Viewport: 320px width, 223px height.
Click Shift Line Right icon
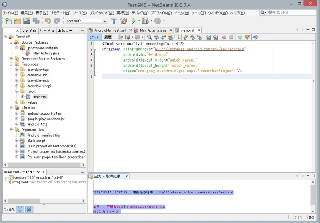215,37
